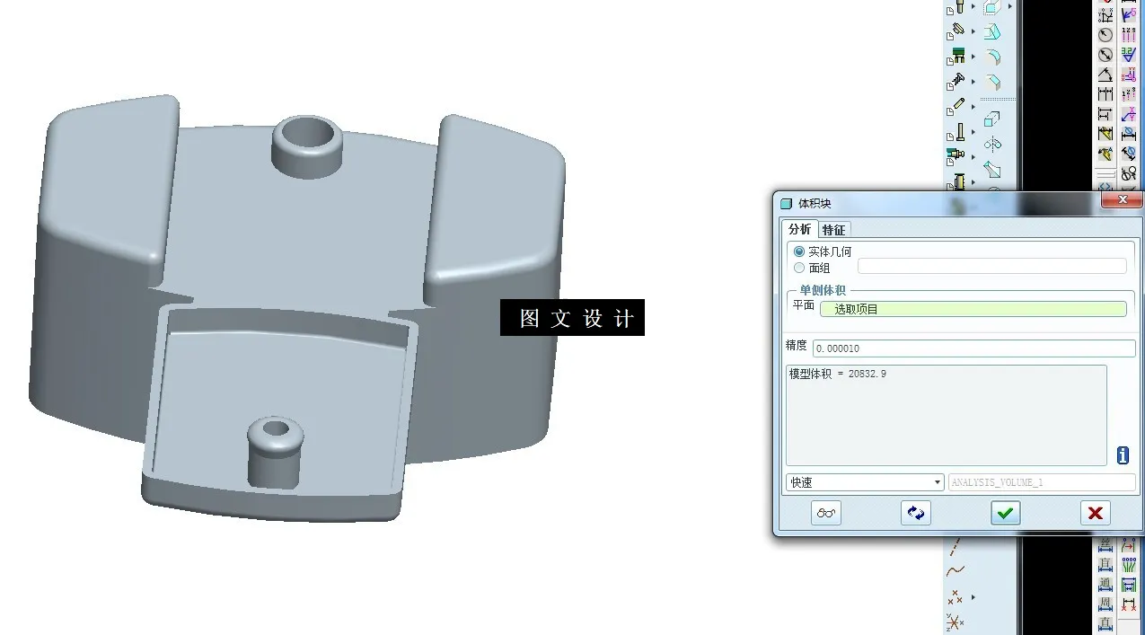
Task: Switch to the 分析 tab
Action: [799, 229]
